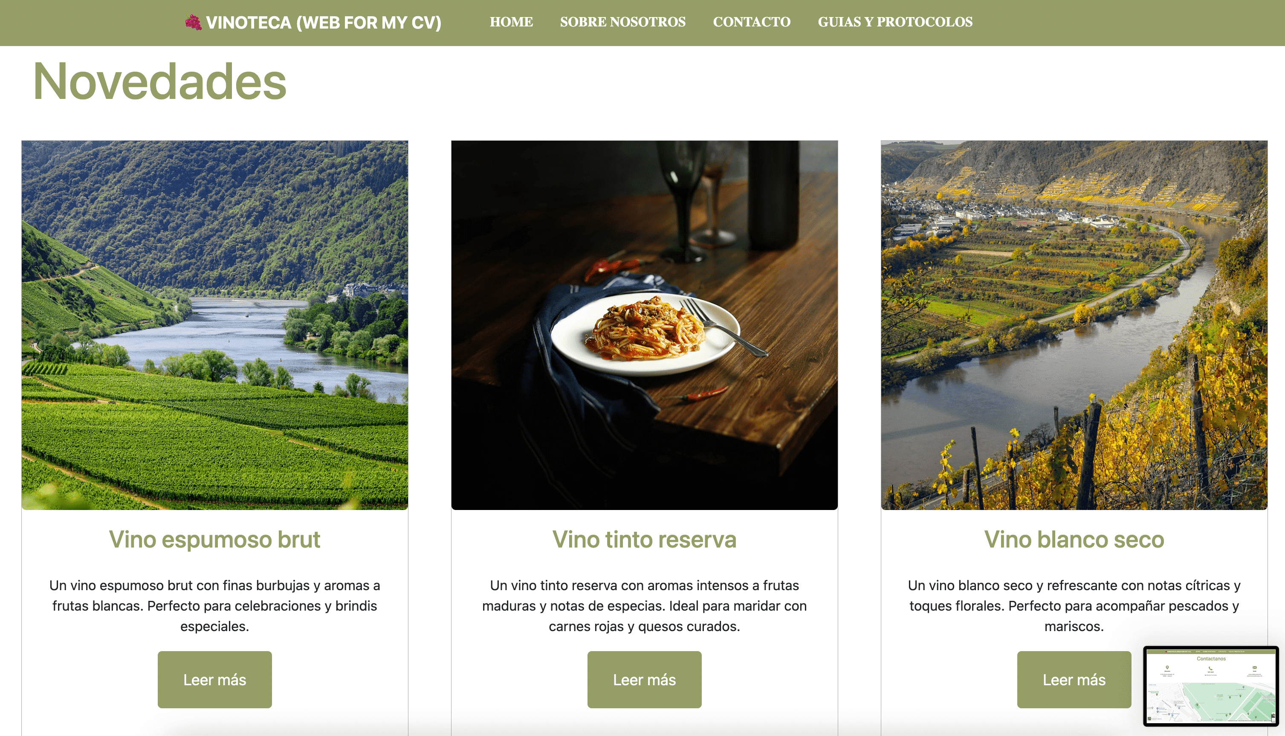Screen dimensions: 1285x736
Task: Click the autumn vineyard valley photo
Action: point(1074,325)
